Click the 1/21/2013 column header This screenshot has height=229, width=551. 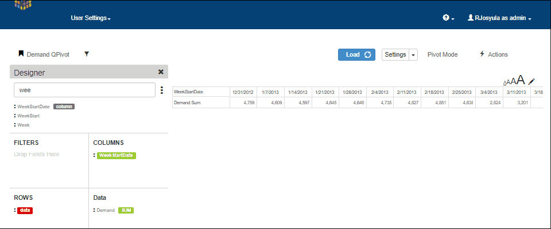pyautogui.click(x=325, y=92)
